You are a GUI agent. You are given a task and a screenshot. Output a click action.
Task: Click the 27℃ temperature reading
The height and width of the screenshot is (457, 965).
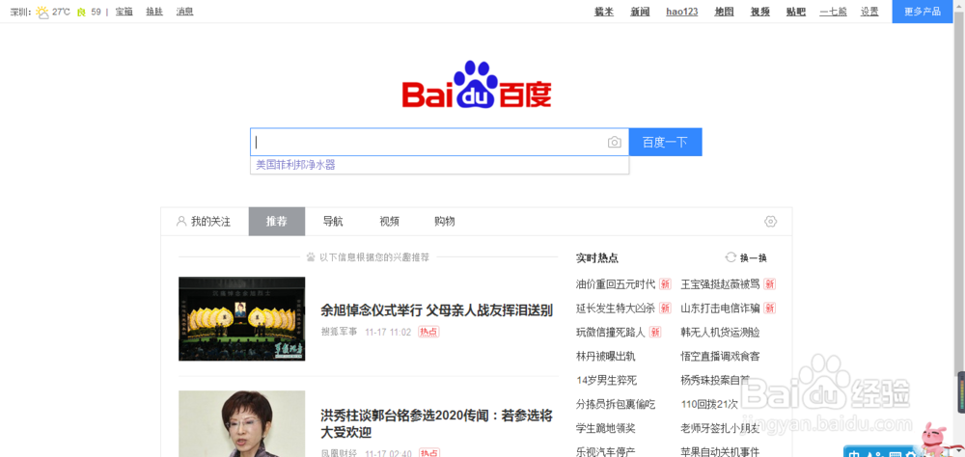tap(61, 12)
